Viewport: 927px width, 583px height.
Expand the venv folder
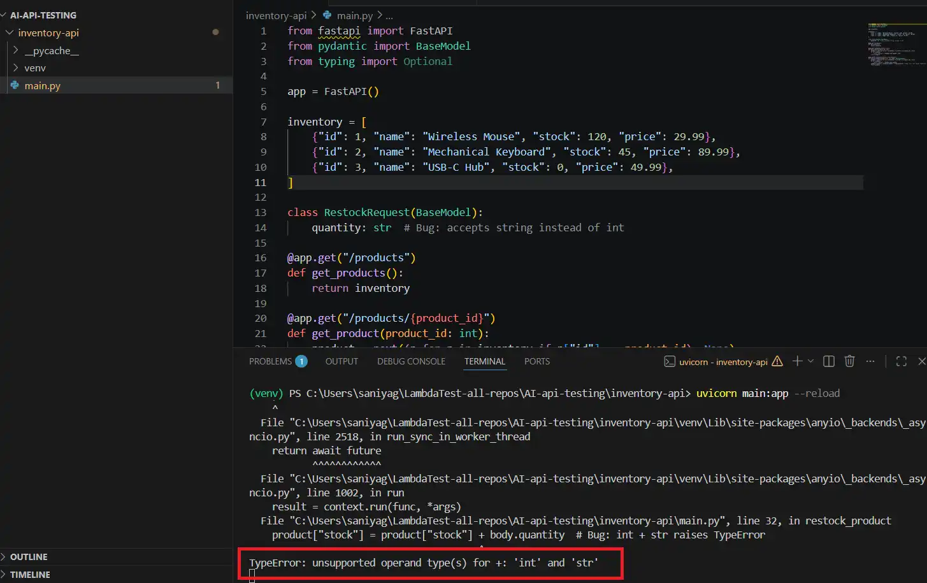34,68
